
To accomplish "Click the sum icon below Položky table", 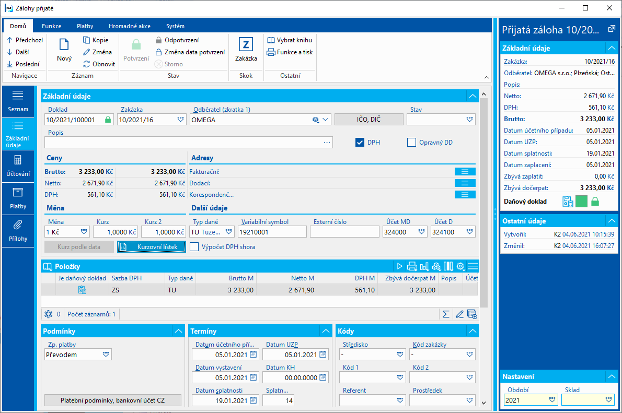I will tap(446, 314).
